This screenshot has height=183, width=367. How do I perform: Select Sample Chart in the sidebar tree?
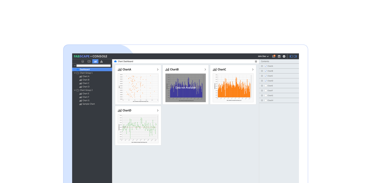(x=88, y=104)
